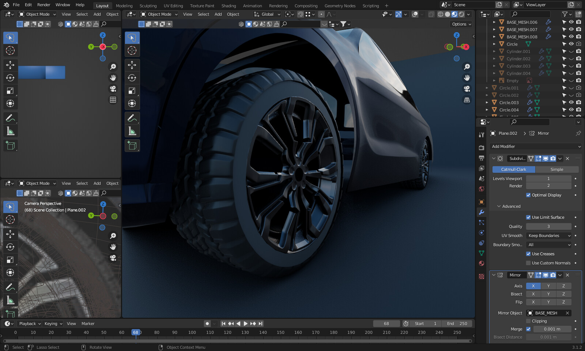
Task: Toggle Mirror axis Y
Action: [x=548, y=286]
